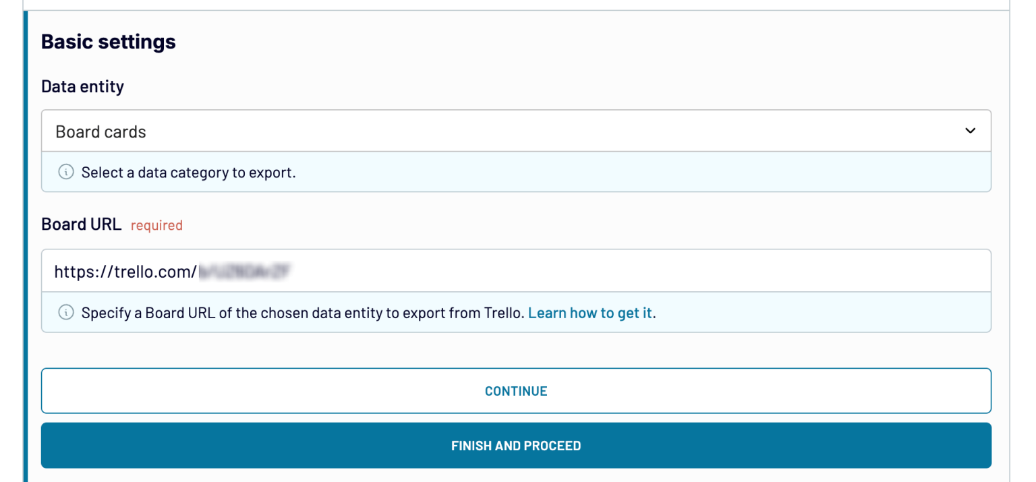The width and height of the screenshot is (1036, 482).
Task: Click the 'Data entity' field label
Action: [82, 86]
